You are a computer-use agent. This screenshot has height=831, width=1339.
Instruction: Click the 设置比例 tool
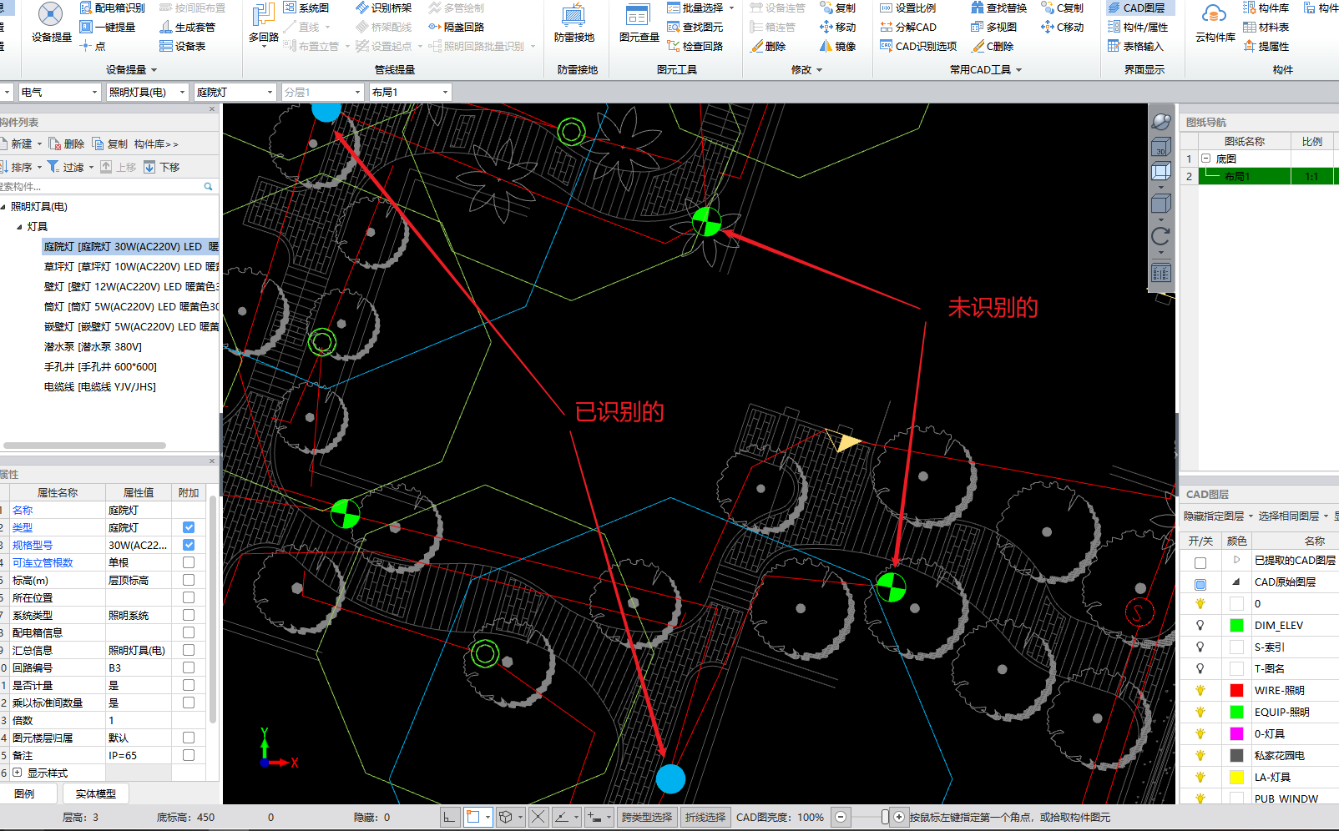[x=907, y=8]
